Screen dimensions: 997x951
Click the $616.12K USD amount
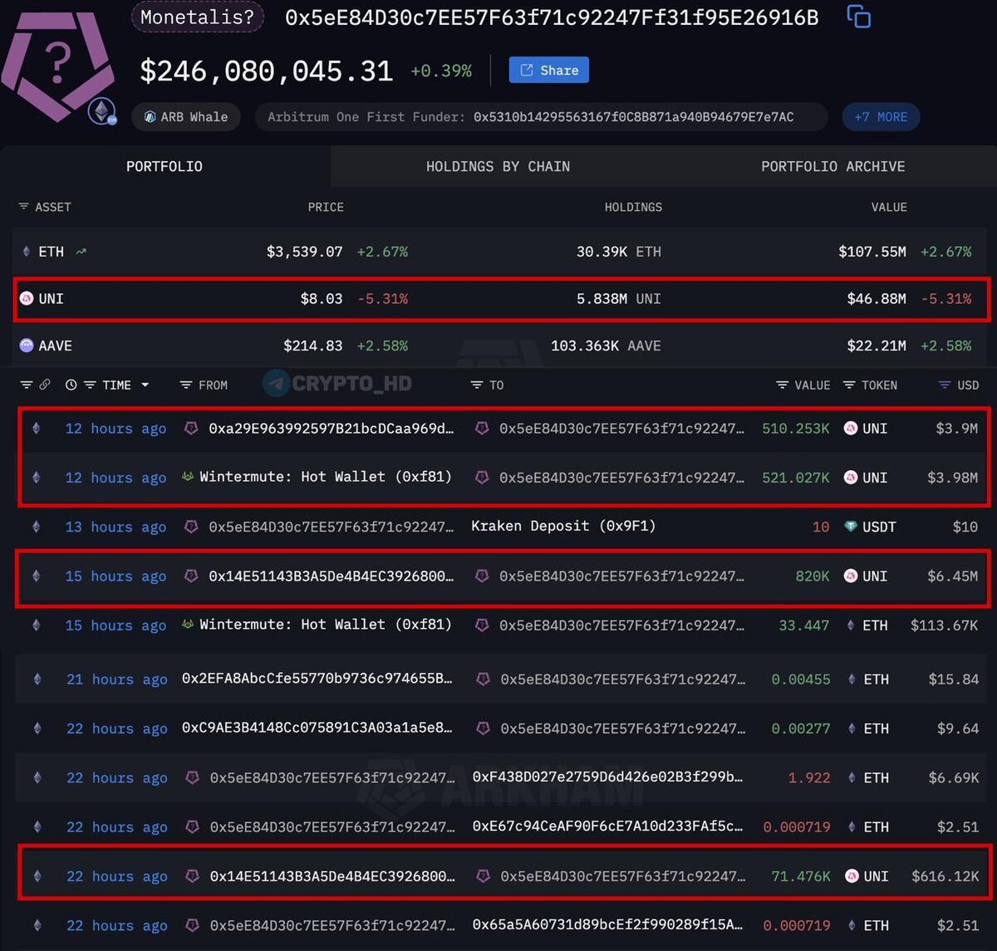click(945, 876)
